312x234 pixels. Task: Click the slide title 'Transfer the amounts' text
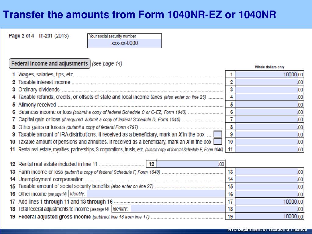[x=56, y=15]
